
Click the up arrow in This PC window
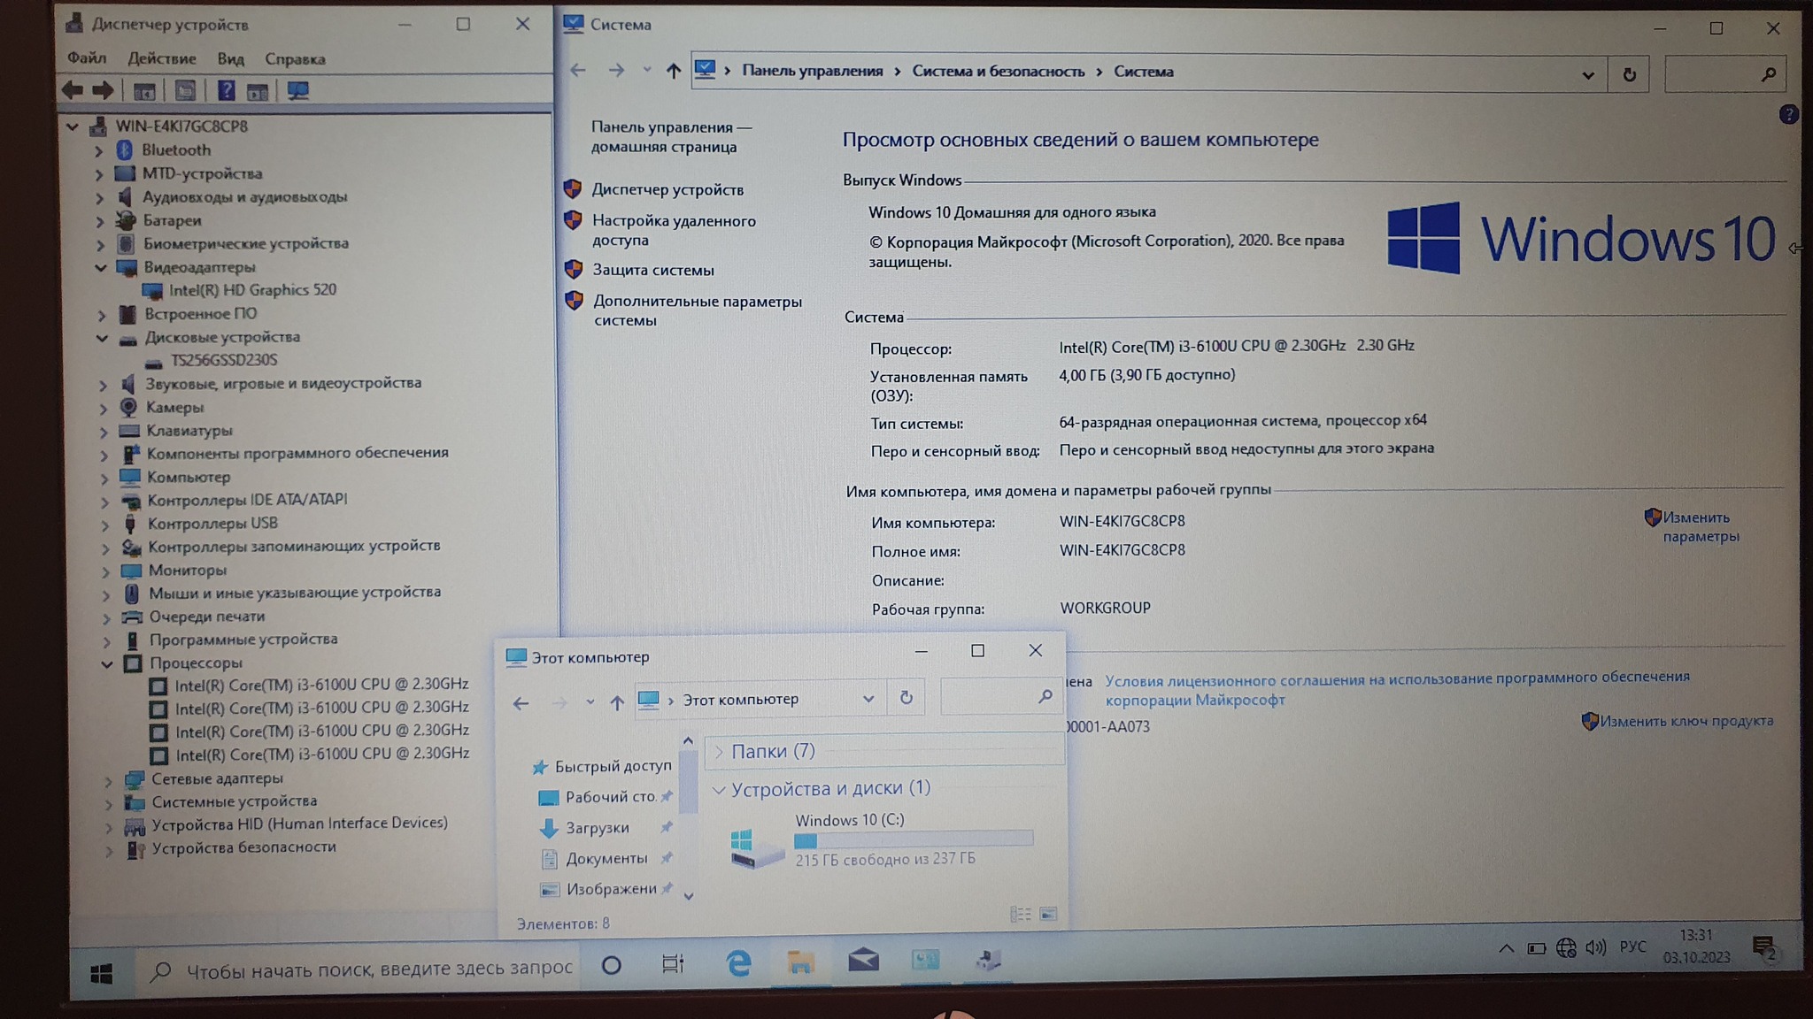coord(617,702)
